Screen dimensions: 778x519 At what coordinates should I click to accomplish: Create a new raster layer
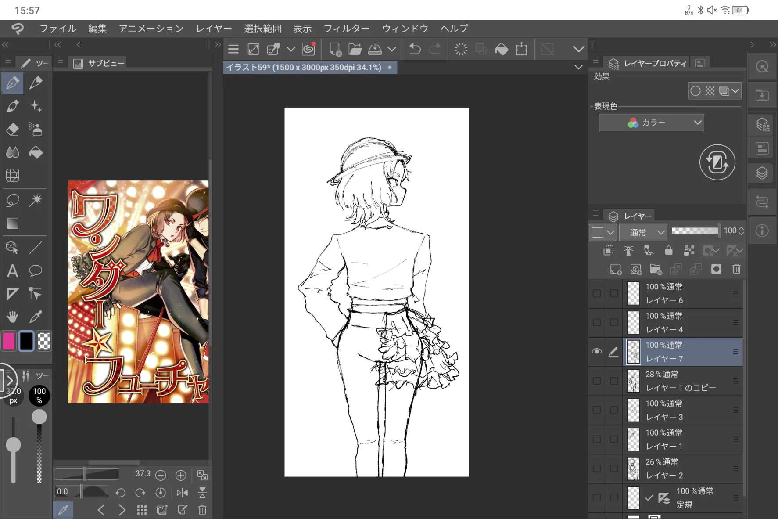click(616, 269)
